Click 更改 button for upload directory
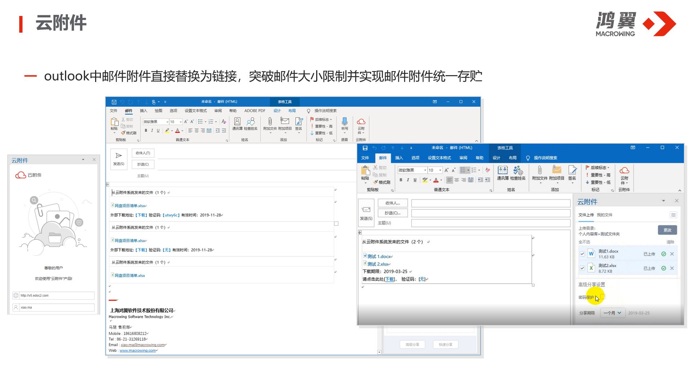Image resolution: width=697 pixels, height=366 pixels. tap(667, 230)
